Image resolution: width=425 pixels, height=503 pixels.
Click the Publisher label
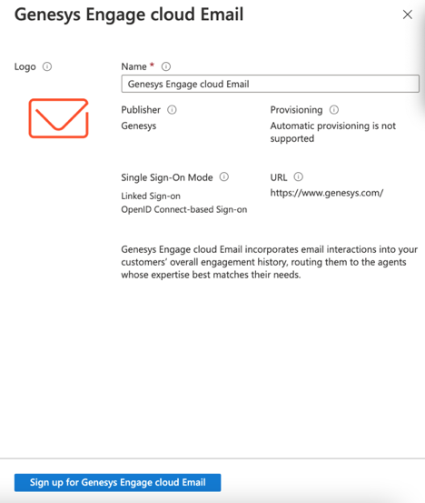[141, 110]
